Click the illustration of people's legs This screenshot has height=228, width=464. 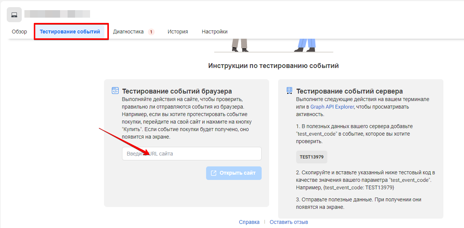click(x=273, y=45)
